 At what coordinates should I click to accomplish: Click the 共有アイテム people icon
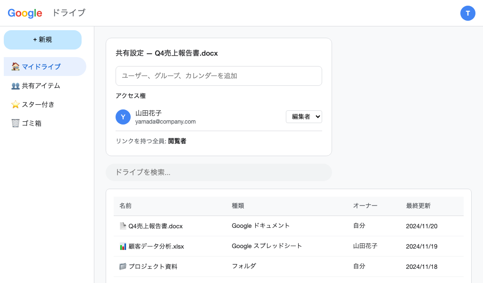(16, 85)
